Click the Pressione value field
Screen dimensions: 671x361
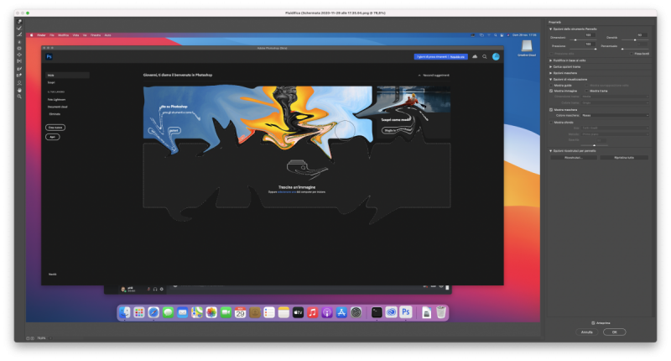[590, 44]
